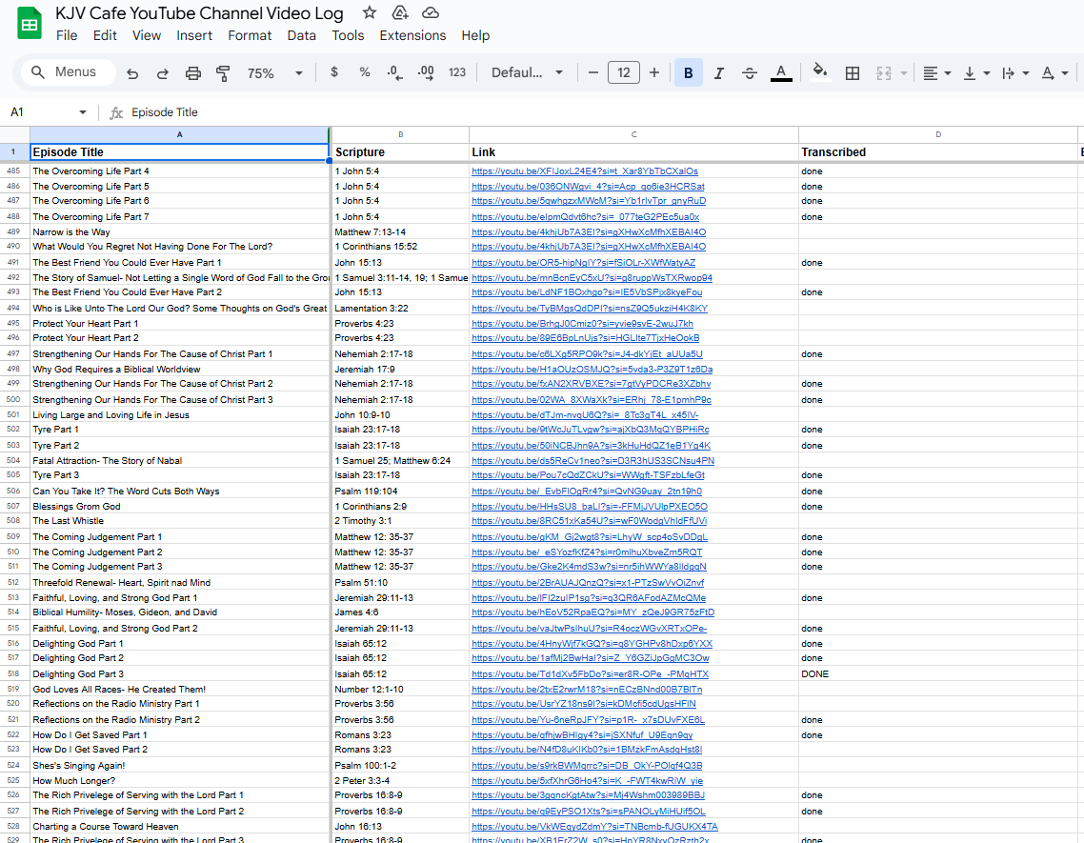Click the move to folder icon

tap(399, 13)
